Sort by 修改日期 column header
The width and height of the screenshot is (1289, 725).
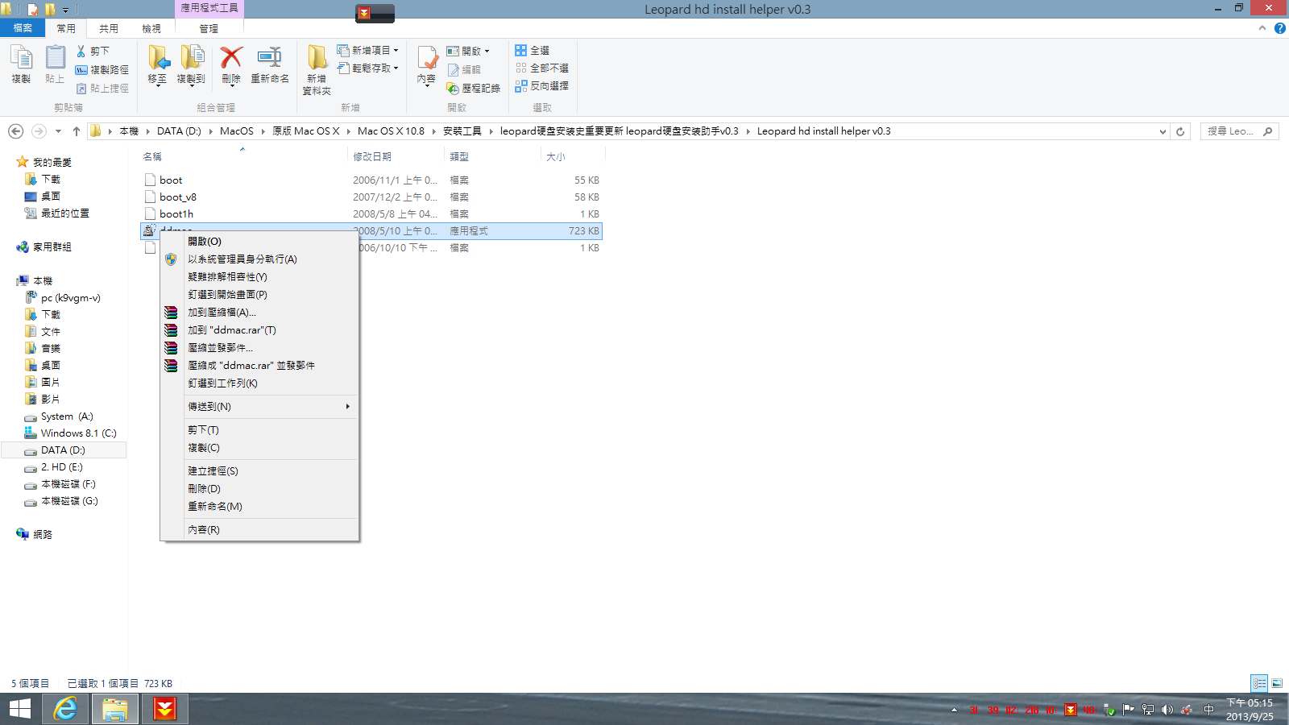tap(395, 157)
